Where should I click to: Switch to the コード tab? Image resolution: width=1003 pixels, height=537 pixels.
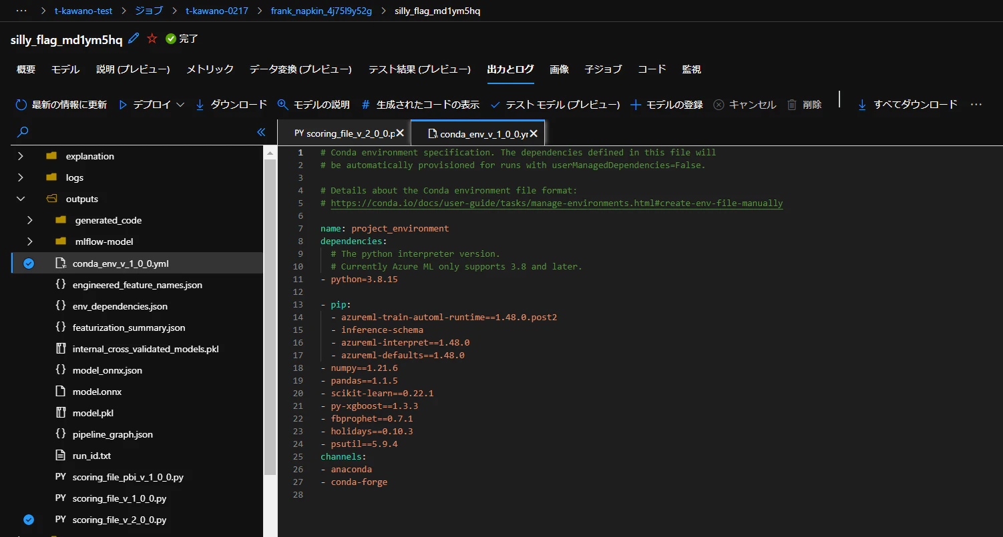click(652, 69)
